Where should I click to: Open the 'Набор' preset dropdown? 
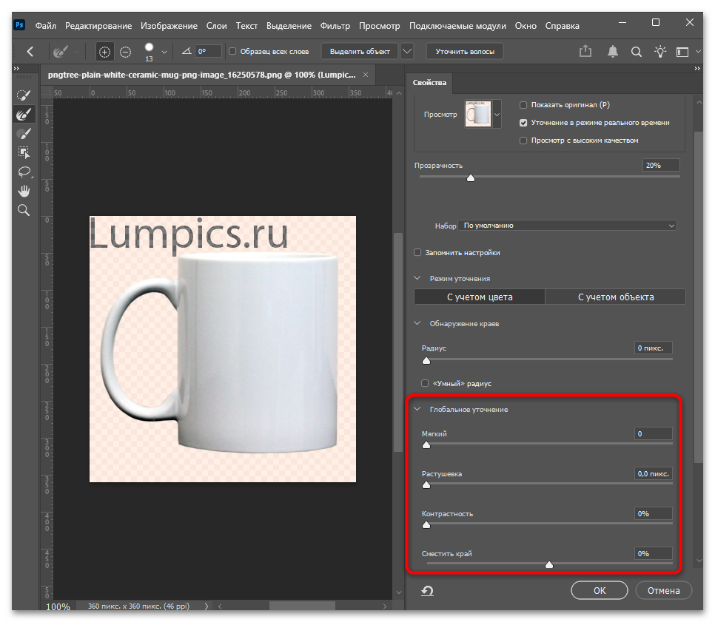pos(568,226)
